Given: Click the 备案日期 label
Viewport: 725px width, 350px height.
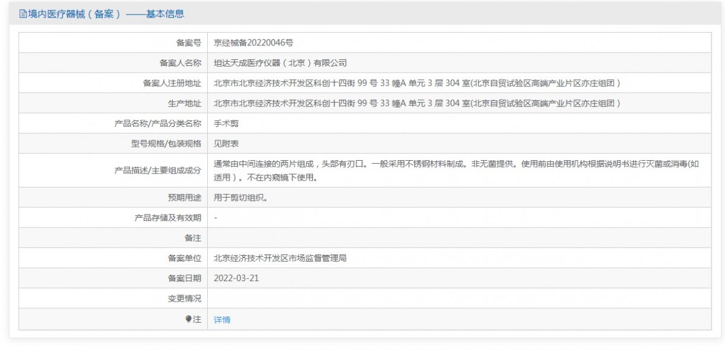Looking at the screenshot, I should tap(184, 278).
